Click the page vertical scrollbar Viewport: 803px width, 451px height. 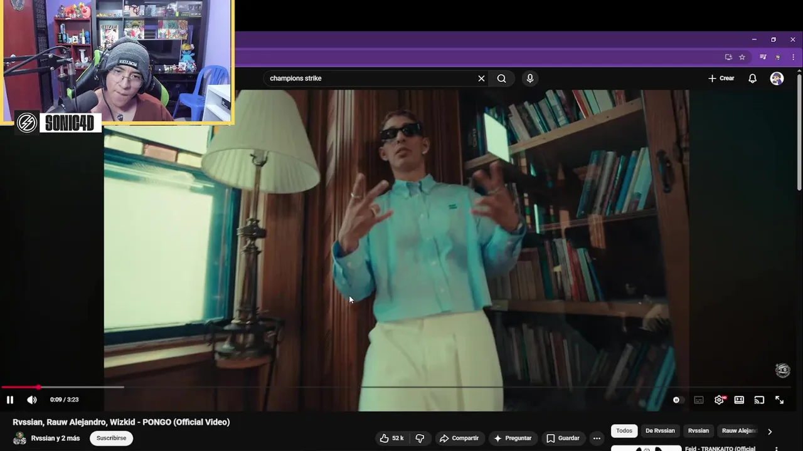click(x=799, y=132)
